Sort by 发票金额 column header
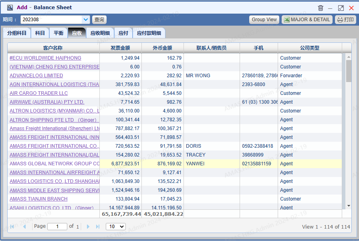 tap(121, 48)
